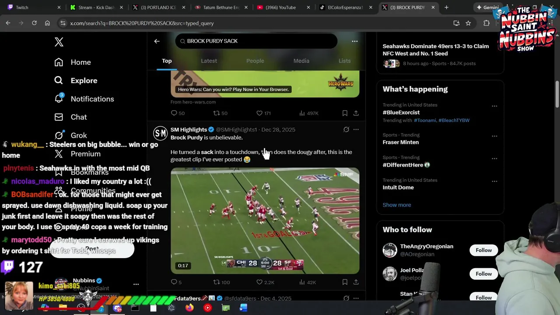The height and width of the screenshot is (315, 560).
Task: Open Gemini button in Chrome toolbar
Action: (487, 7)
